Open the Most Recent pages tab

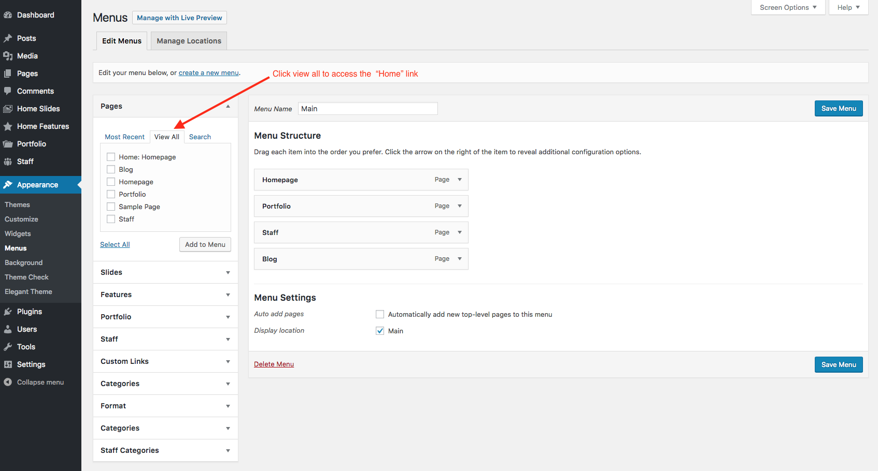point(124,136)
